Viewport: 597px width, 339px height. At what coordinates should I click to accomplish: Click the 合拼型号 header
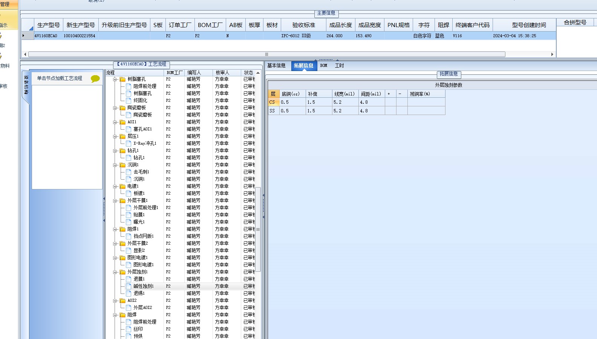(575, 23)
